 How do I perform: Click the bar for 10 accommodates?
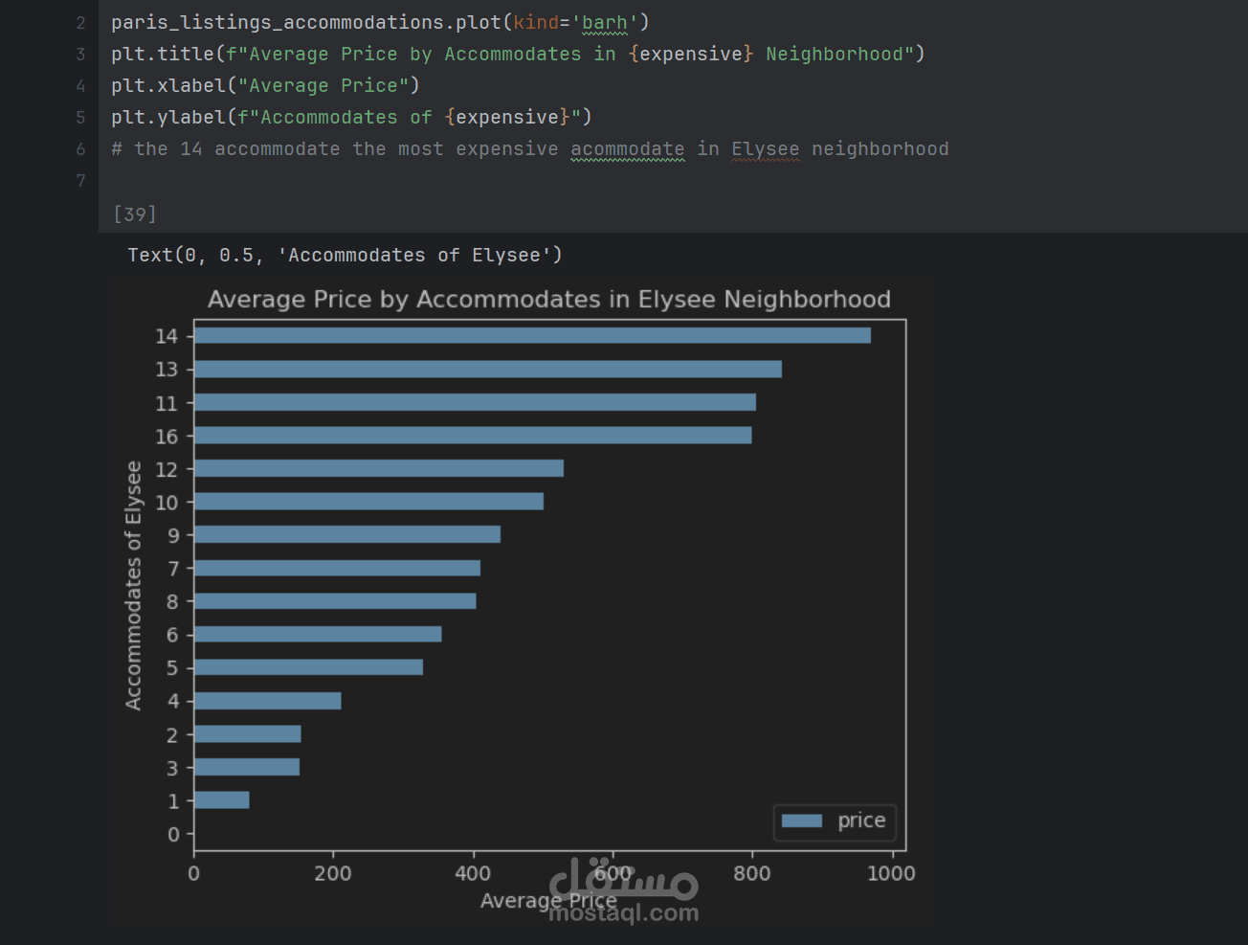point(368,501)
